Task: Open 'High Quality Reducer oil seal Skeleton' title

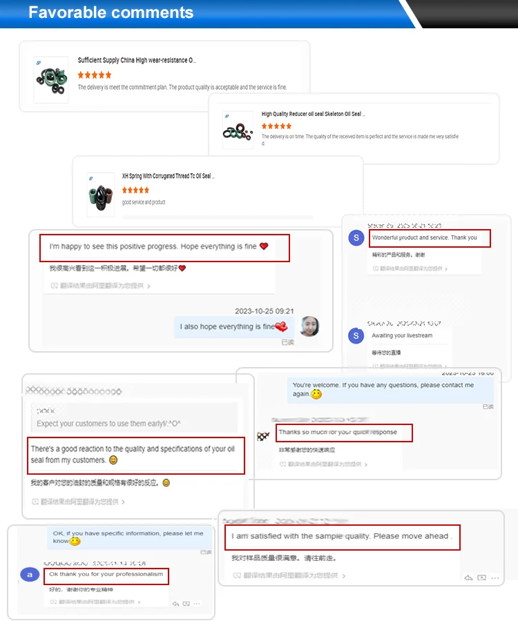Action: pyautogui.click(x=313, y=114)
